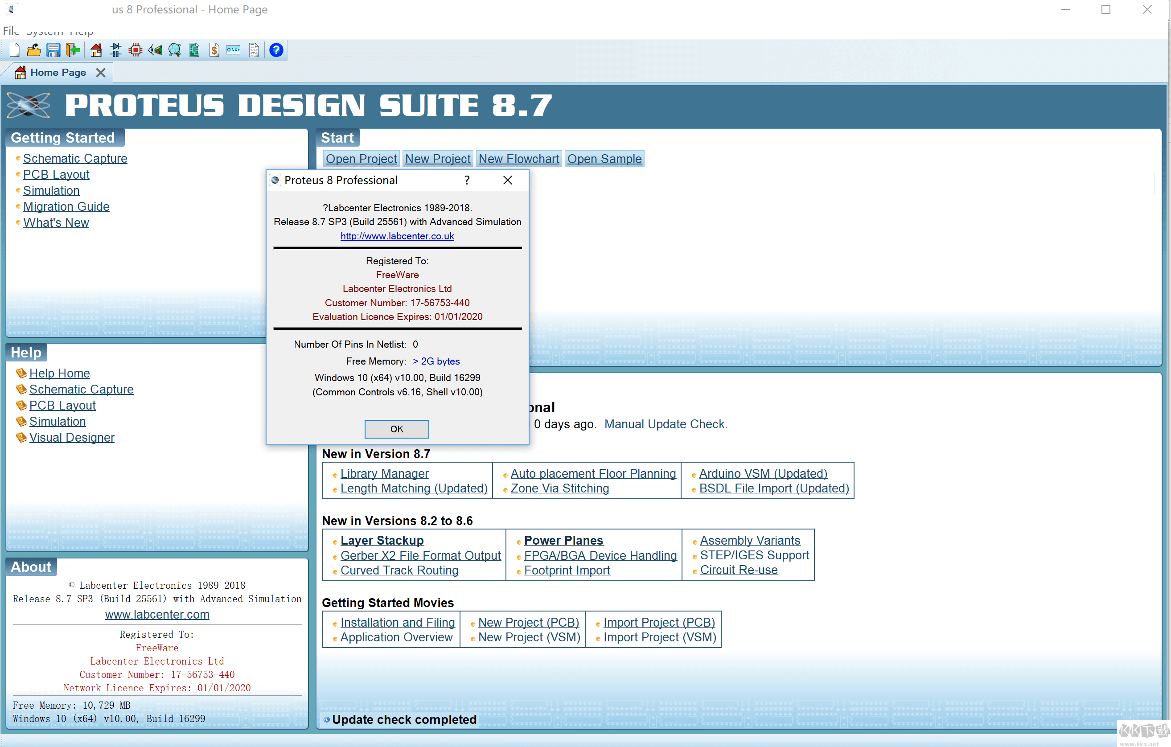This screenshot has height=747, width=1171.
Task: Click Manual Update Check link
Action: (x=666, y=424)
